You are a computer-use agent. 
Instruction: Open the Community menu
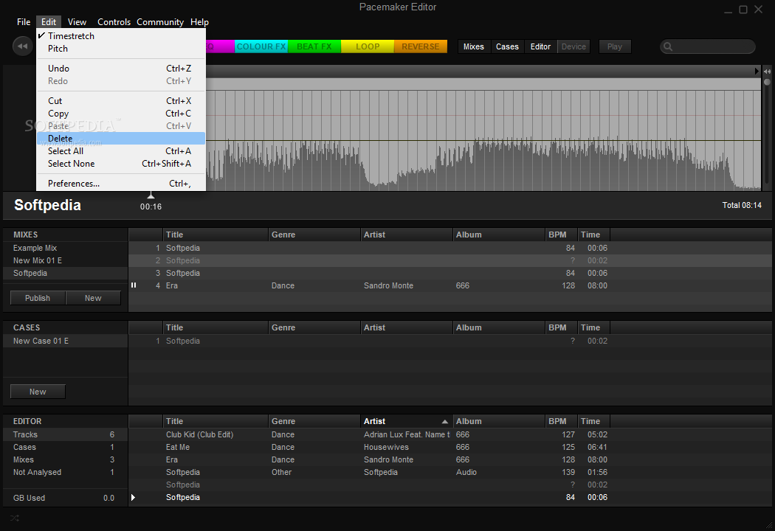(x=160, y=21)
